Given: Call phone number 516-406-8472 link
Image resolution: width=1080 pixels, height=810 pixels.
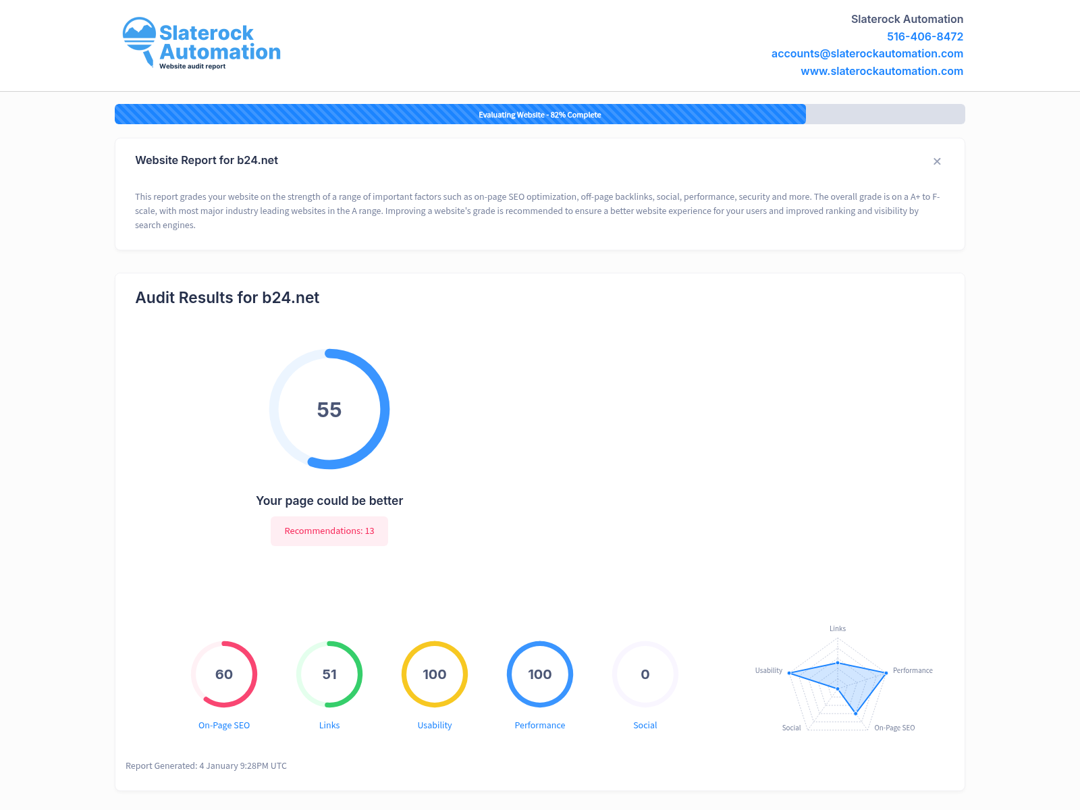Looking at the screenshot, I should pos(925,36).
